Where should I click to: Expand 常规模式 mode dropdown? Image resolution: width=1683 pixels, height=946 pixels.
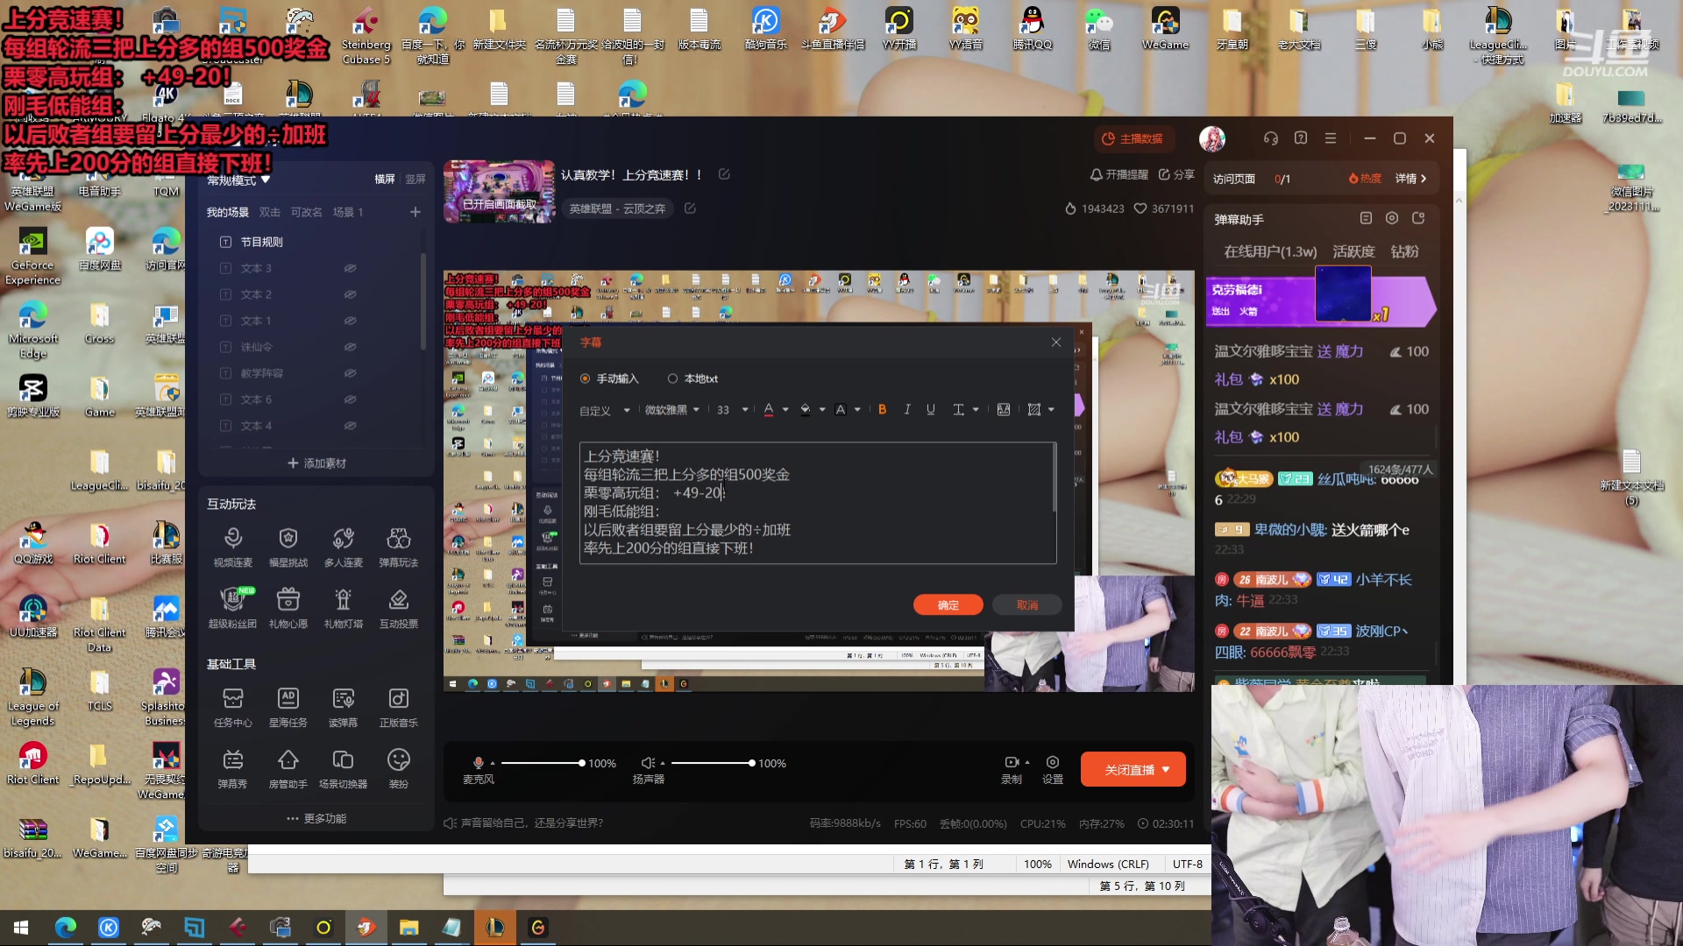238,180
